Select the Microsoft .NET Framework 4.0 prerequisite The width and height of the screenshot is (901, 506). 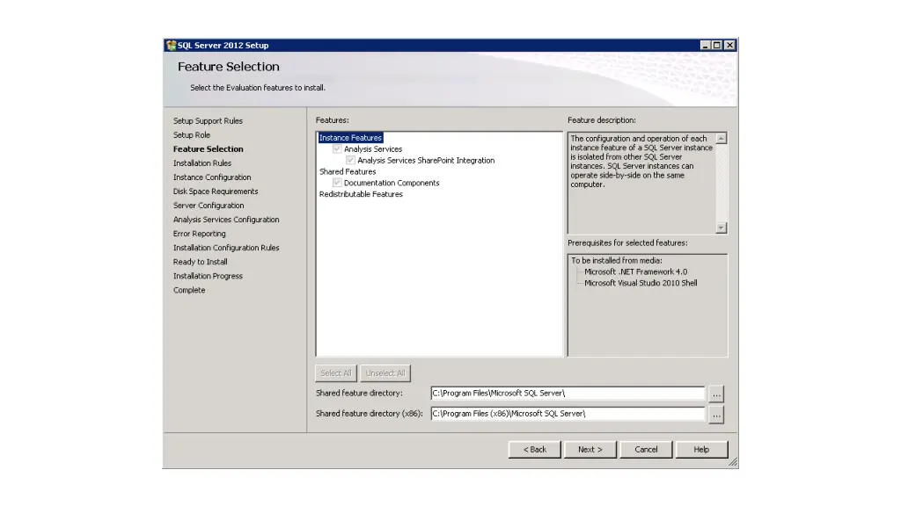coord(635,272)
